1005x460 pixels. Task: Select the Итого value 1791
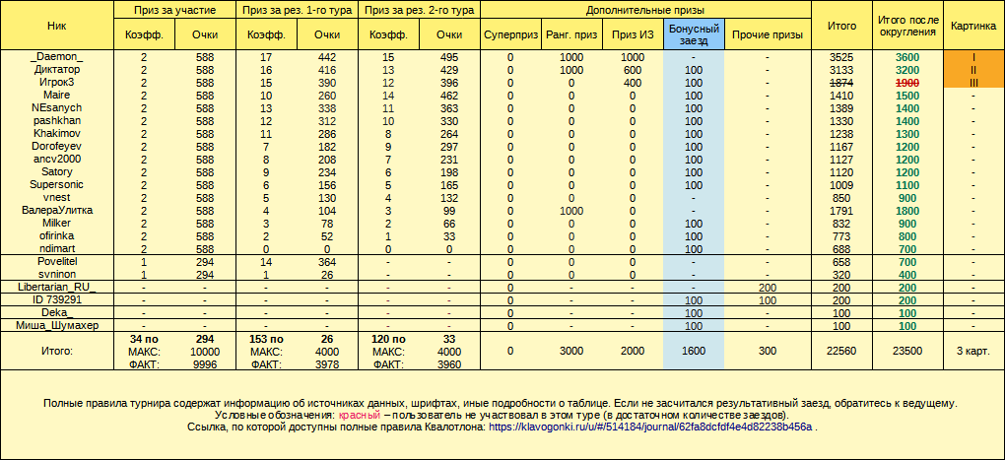(x=841, y=210)
